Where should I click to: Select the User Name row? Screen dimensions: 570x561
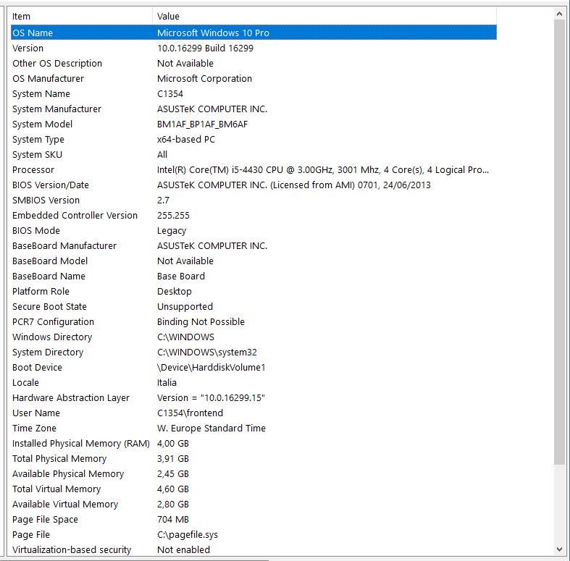coord(253,413)
